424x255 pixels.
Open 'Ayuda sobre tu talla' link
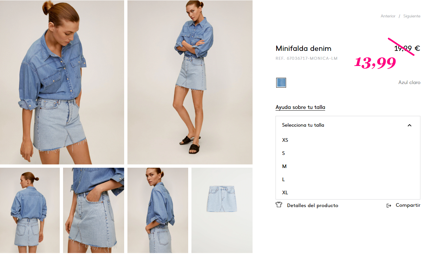click(x=300, y=107)
